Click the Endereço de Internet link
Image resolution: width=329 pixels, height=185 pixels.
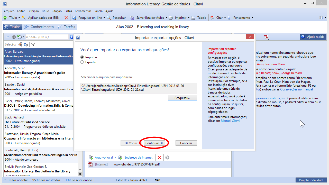(x=138, y=158)
